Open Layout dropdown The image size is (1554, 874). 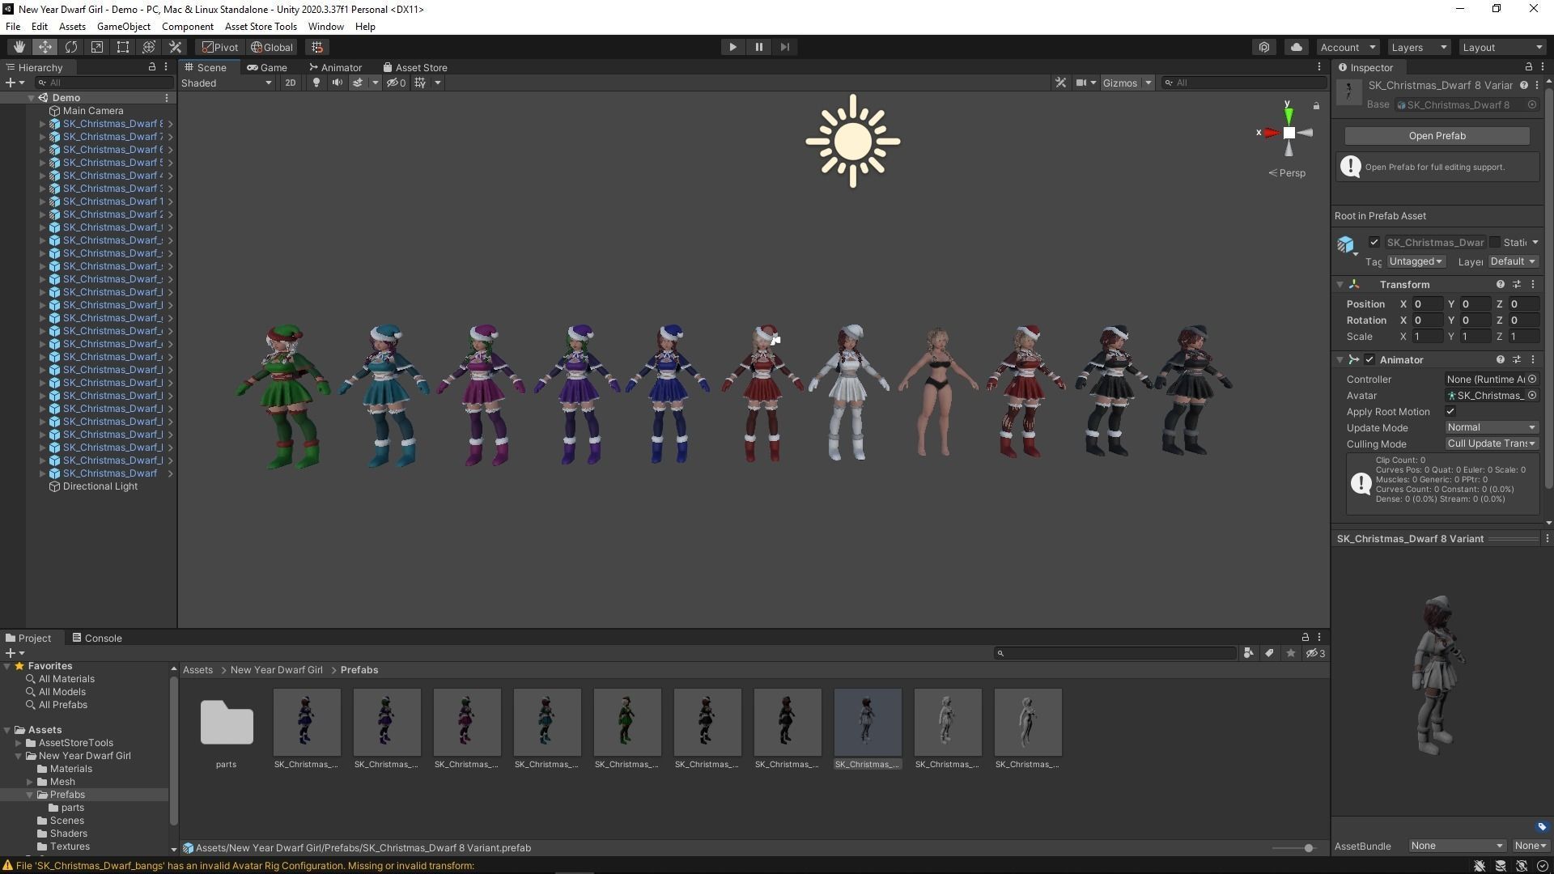1503,47
